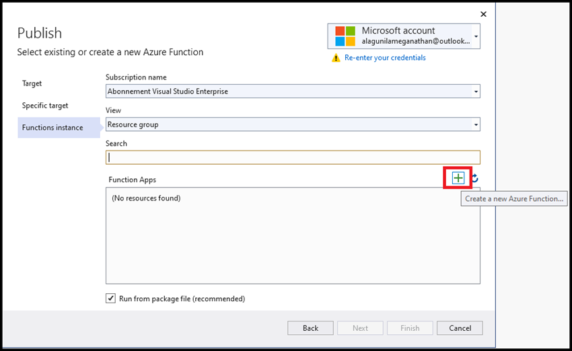Focus the Search input field
The height and width of the screenshot is (351, 572).
[x=293, y=157]
